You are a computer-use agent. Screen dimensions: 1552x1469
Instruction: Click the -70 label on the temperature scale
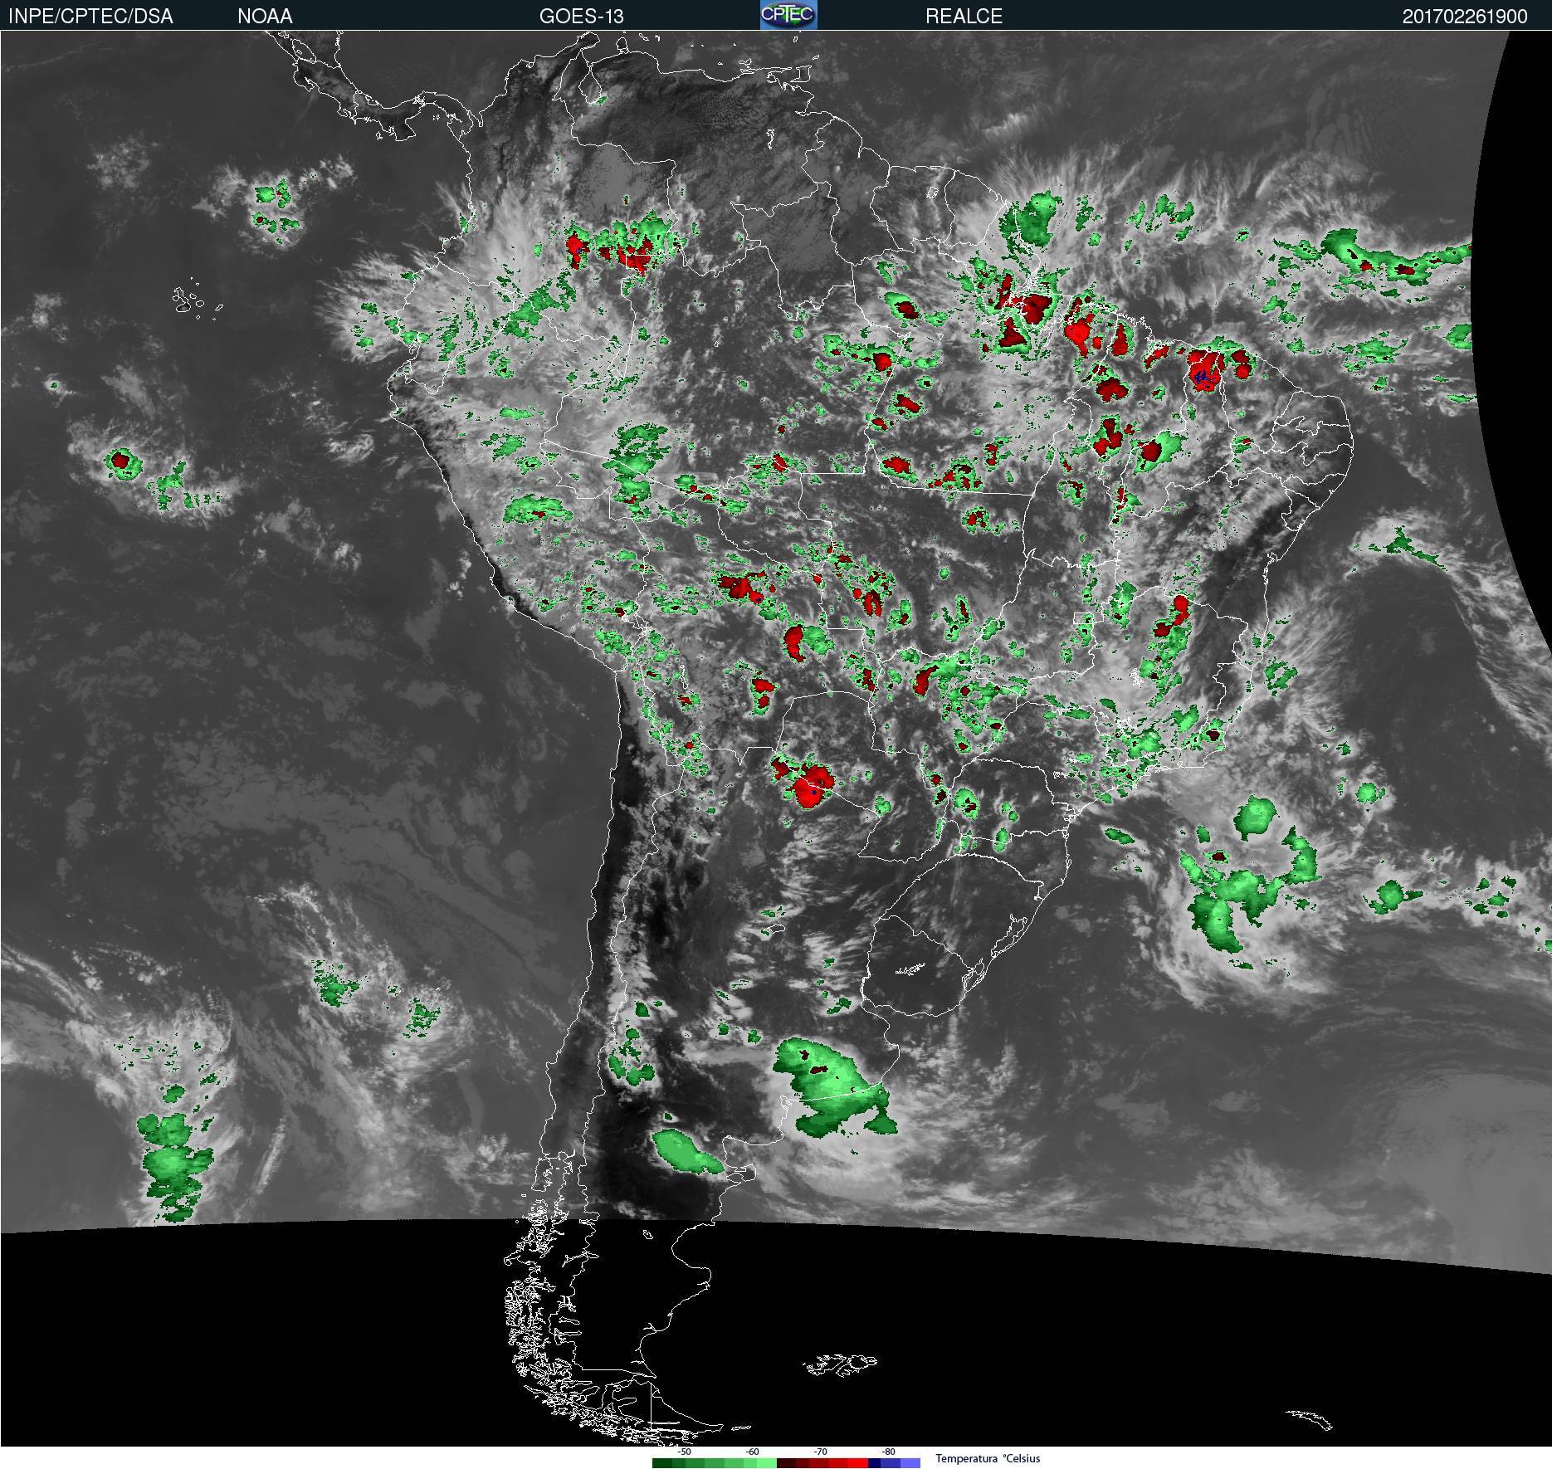click(820, 1452)
